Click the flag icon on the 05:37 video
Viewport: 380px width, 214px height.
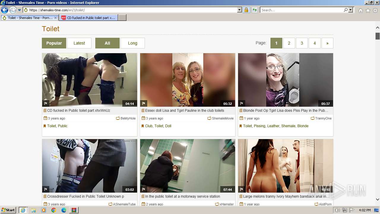point(241,103)
